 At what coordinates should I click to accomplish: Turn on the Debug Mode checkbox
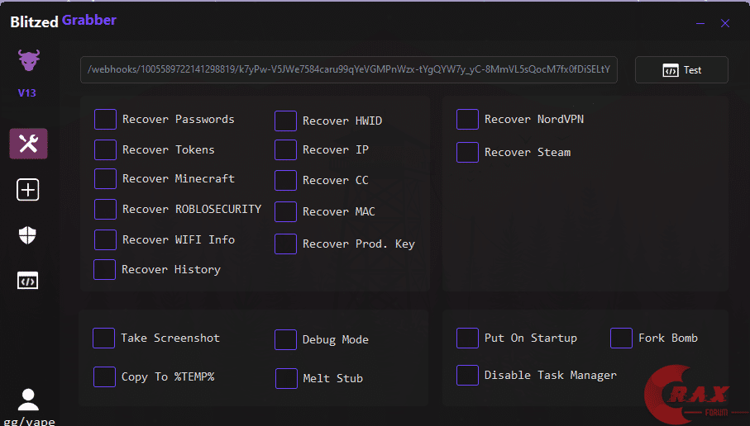(x=285, y=340)
